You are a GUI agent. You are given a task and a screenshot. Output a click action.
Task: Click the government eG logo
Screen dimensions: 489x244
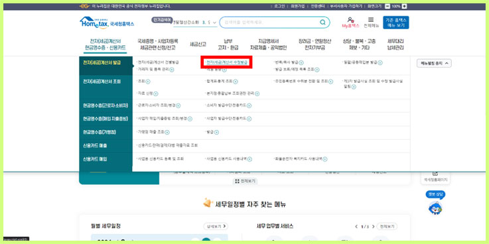click(x=84, y=6)
